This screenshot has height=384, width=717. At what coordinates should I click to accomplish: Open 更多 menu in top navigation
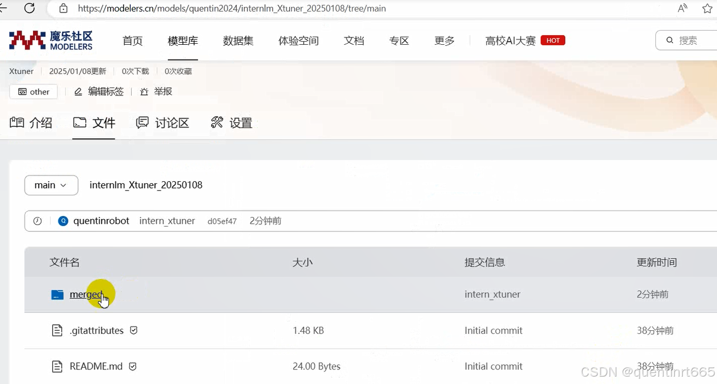[444, 41]
